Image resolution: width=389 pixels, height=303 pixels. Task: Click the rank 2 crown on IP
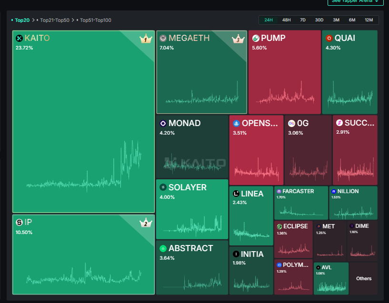pyautogui.click(x=146, y=223)
